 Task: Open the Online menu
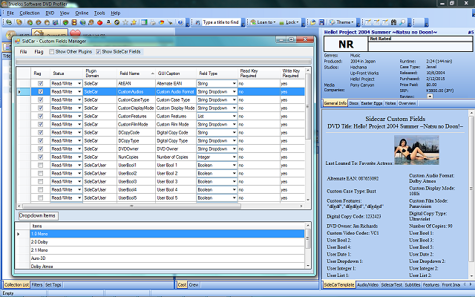pos(82,13)
